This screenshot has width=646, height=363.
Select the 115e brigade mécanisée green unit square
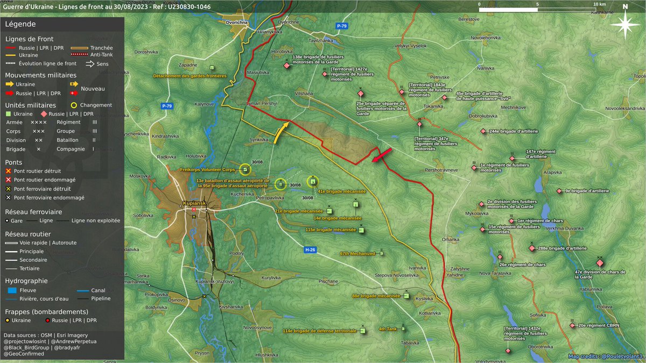[362, 230]
